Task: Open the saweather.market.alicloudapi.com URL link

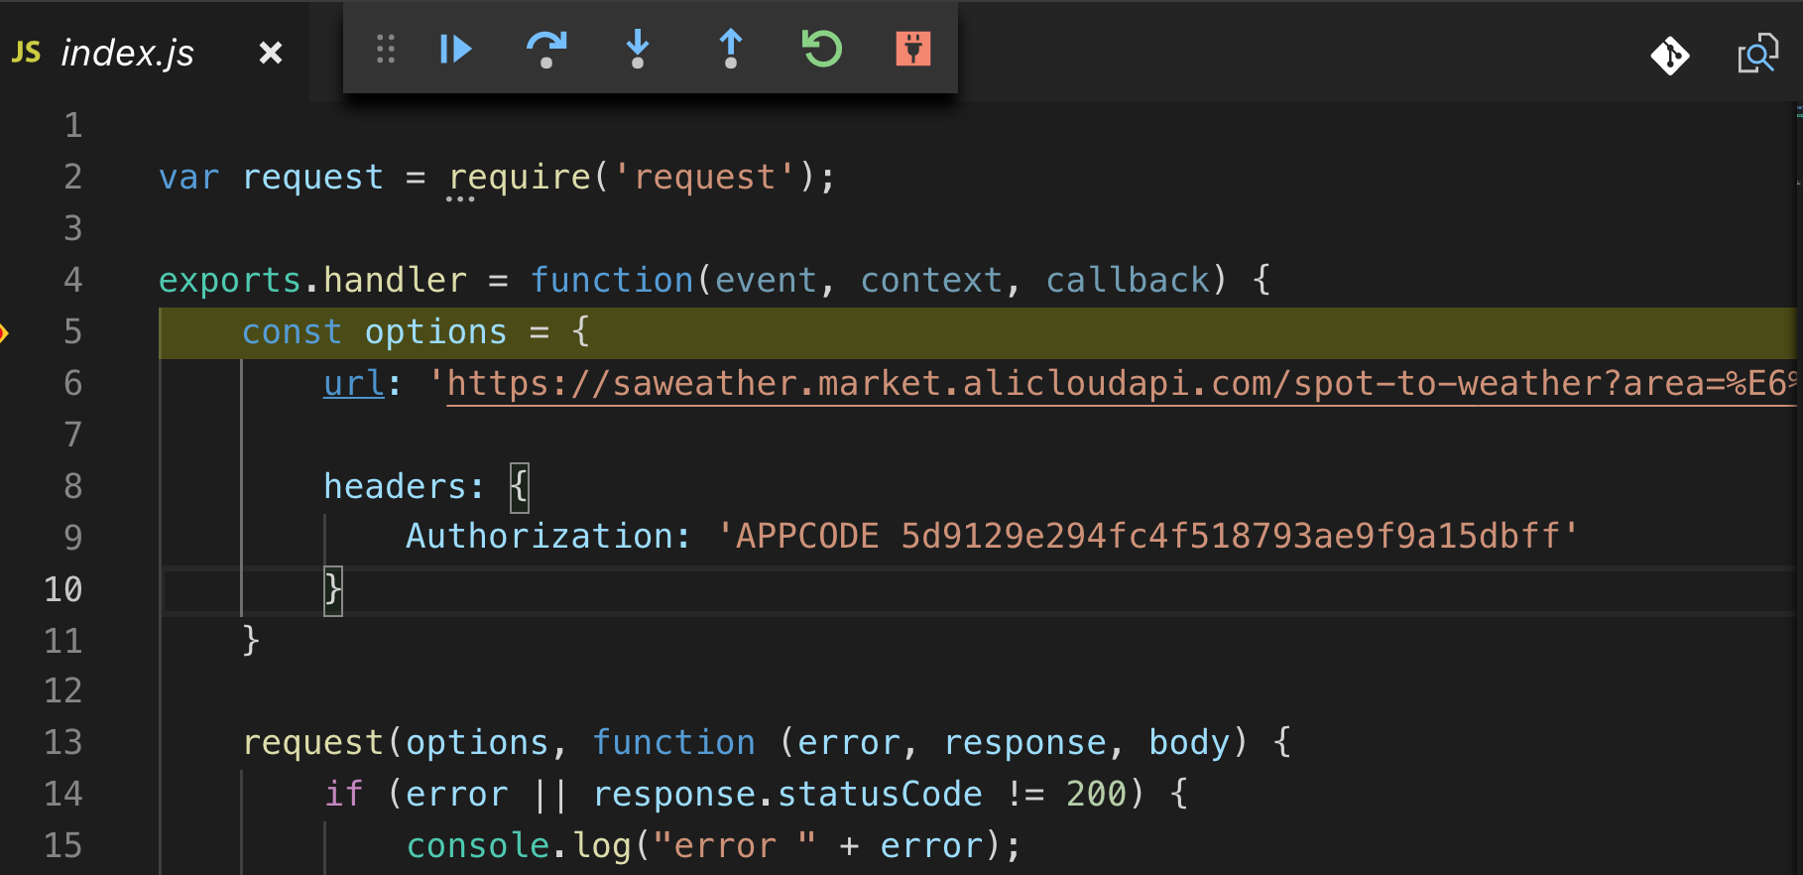Action: (x=1121, y=384)
